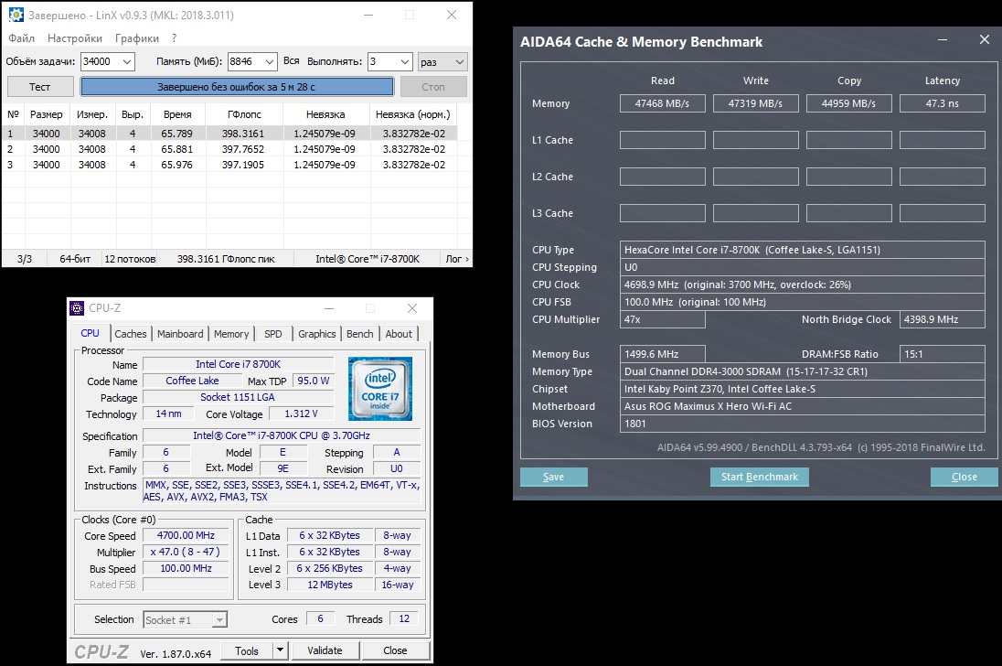Open the ? help menu in LinX
This screenshot has height=666, width=1002.
pyautogui.click(x=174, y=38)
